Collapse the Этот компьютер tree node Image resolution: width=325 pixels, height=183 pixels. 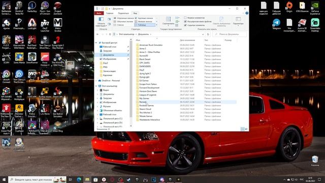tap(96, 86)
